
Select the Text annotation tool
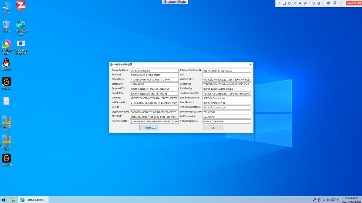click(300, 3)
